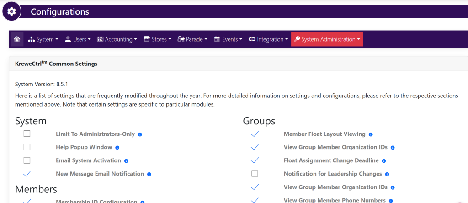
Task: Click info icon for Notification for Leadership Changes
Action: (x=387, y=174)
